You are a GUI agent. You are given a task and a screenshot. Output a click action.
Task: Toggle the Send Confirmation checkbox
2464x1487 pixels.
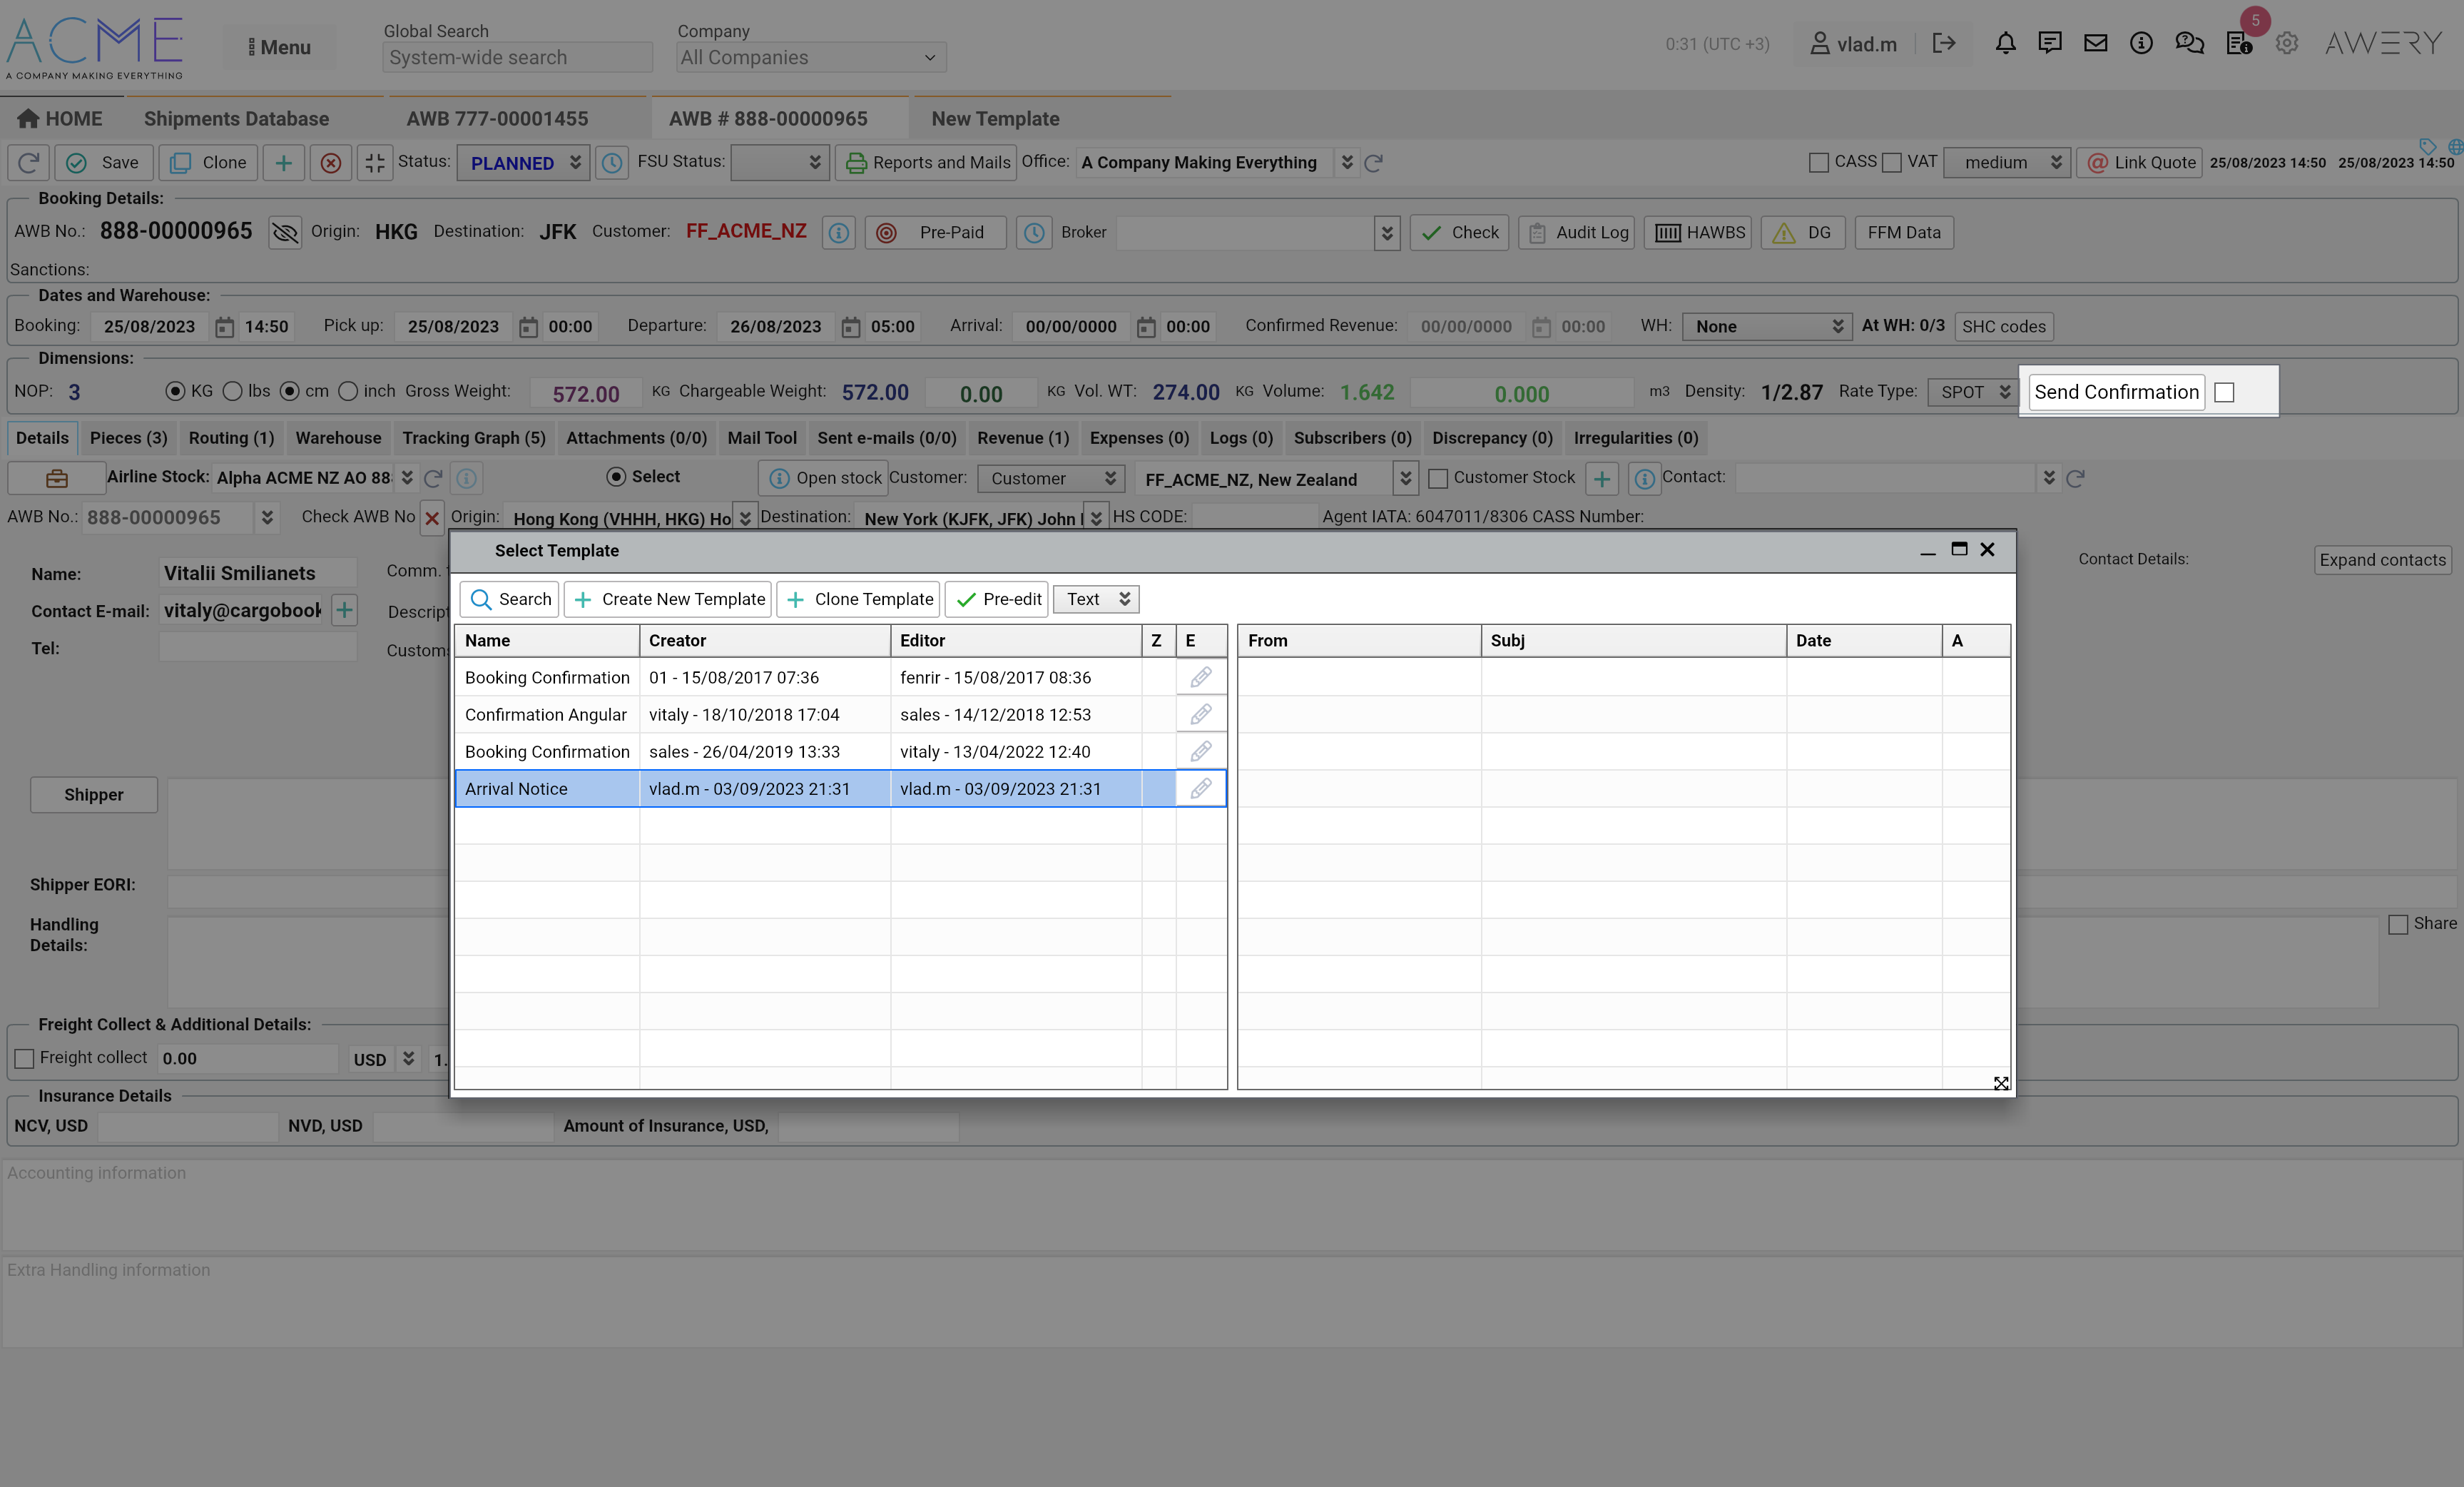[x=2224, y=393]
